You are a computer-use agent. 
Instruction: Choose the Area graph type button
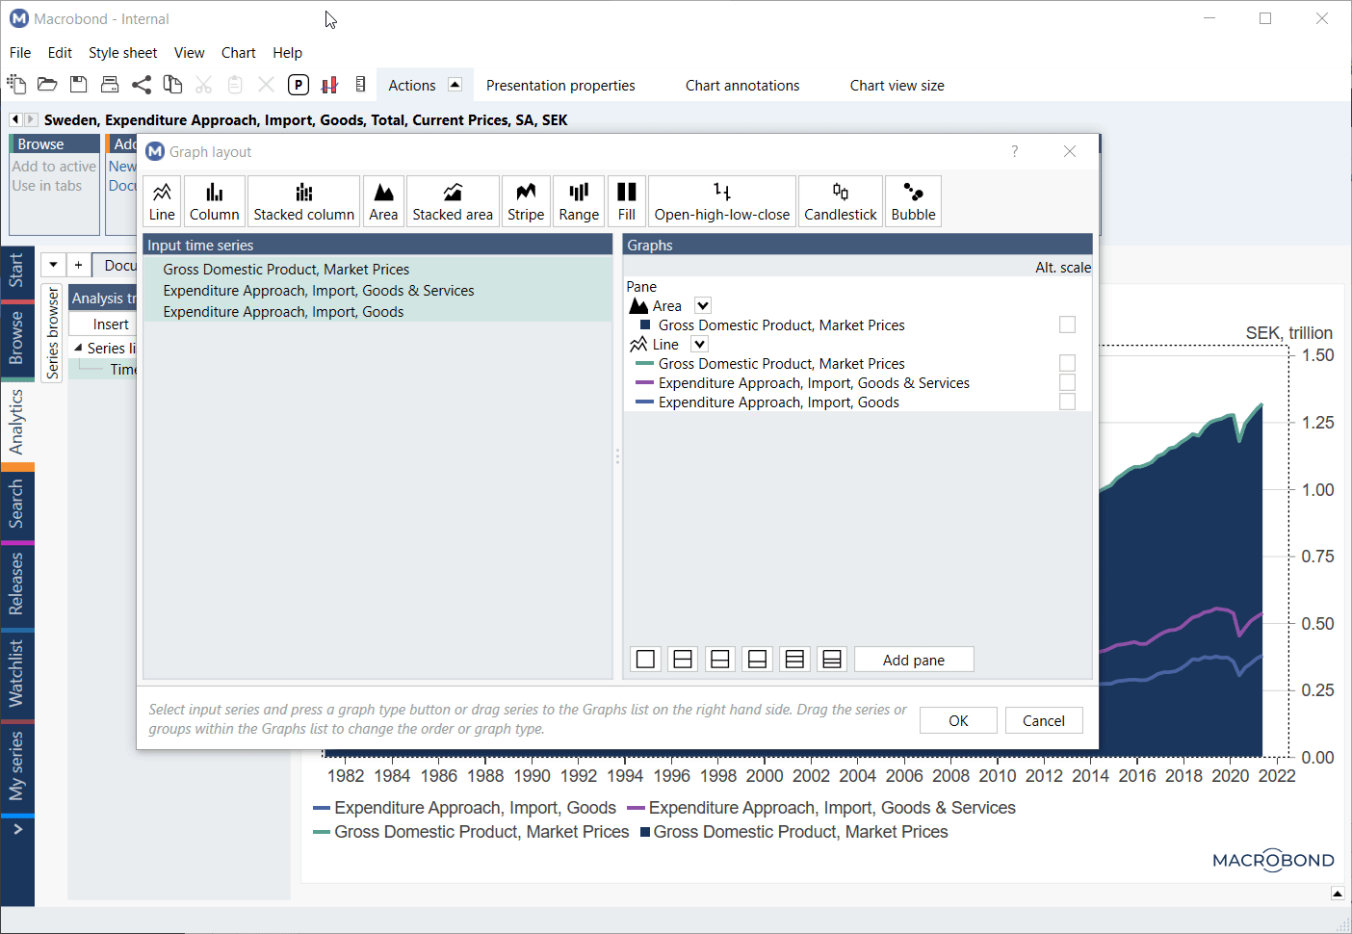(383, 201)
